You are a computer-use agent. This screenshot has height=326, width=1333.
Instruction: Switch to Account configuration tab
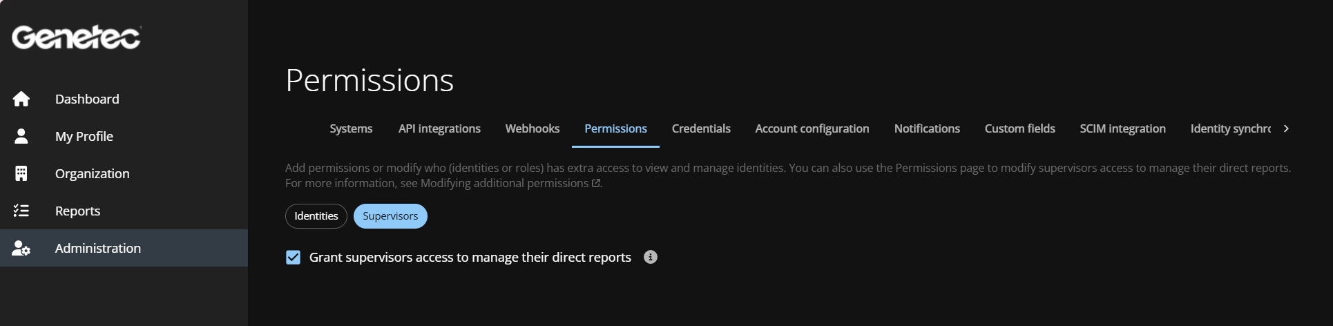812,128
